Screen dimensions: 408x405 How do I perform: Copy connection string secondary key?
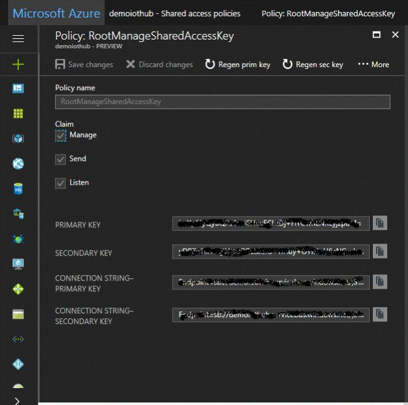[380, 315]
